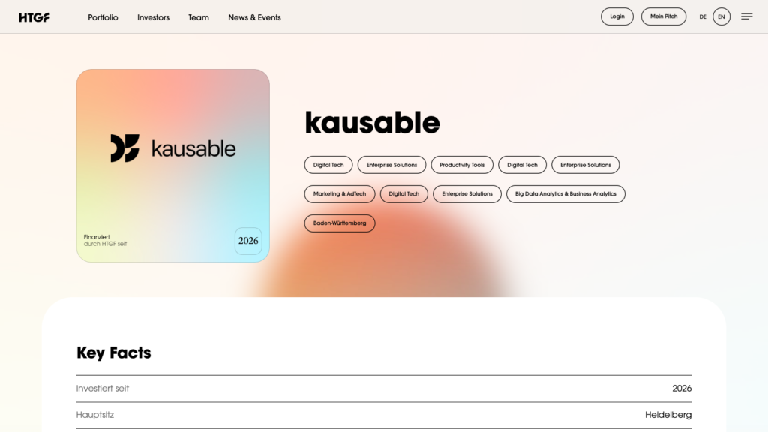This screenshot has height=432, width=768.
Task: Open the Portfolio menu item
Action: point(103,17)
